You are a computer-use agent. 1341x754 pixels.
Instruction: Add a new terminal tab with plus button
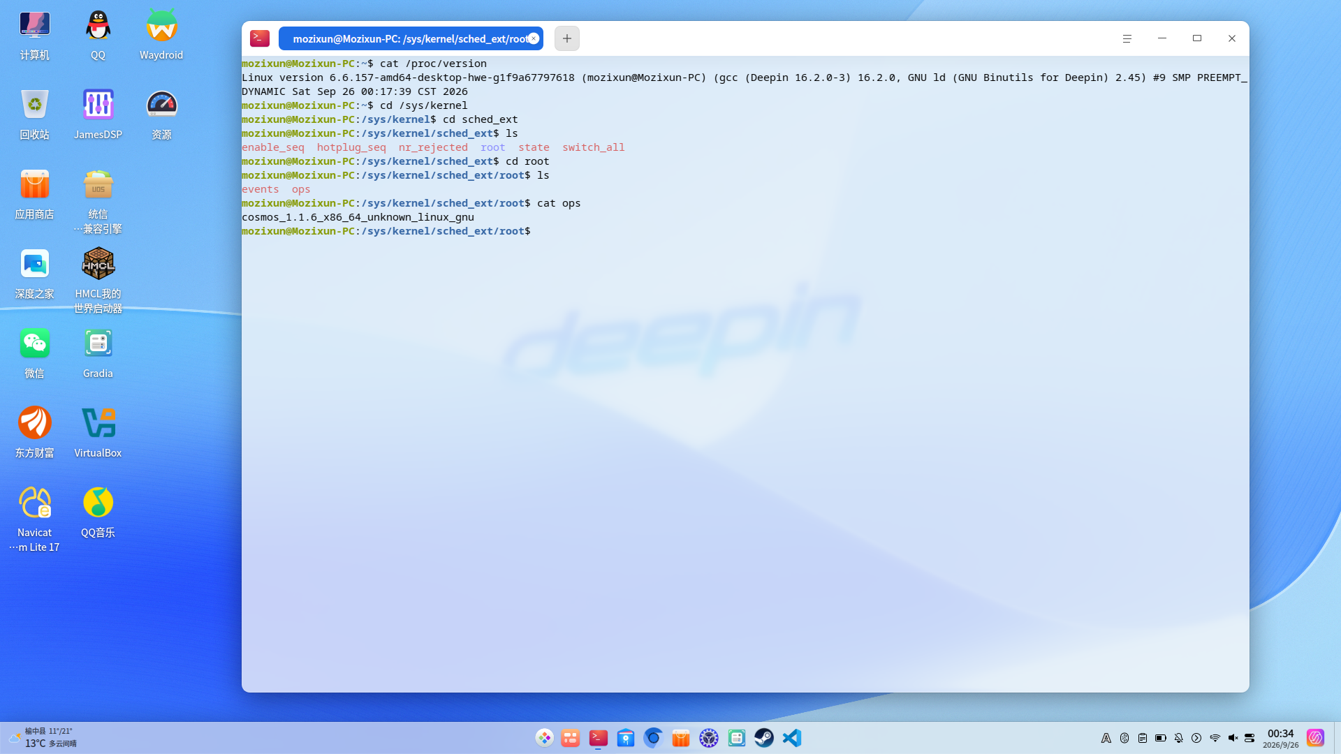567,38
